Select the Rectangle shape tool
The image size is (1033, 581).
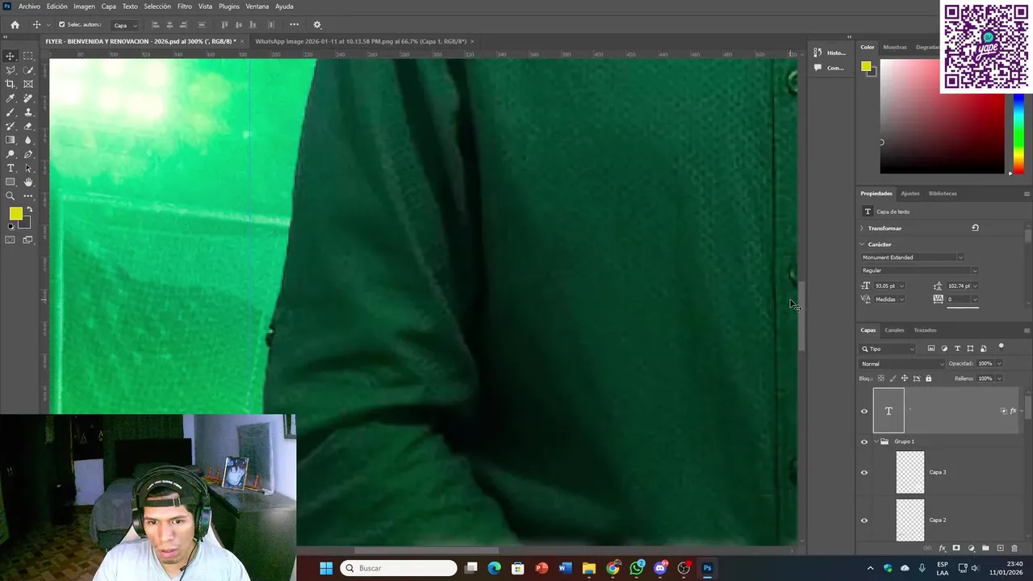(10, 182)
